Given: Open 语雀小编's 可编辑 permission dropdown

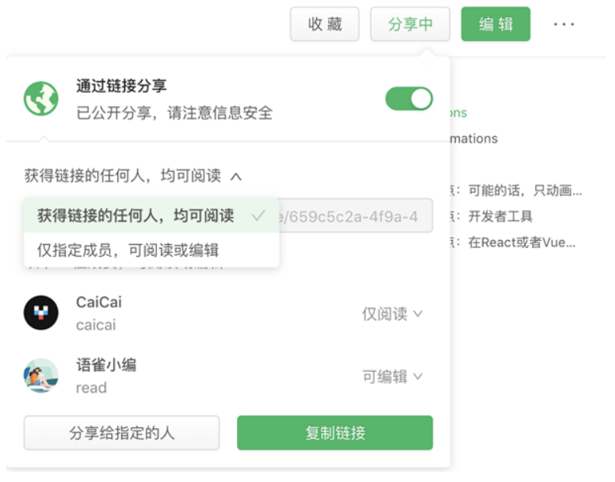Looking at the screenshot, I should click(x=392, y=377).
